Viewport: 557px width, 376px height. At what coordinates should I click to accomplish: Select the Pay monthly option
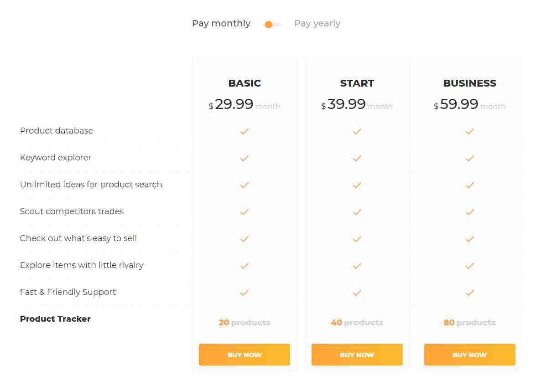(221, 24)
